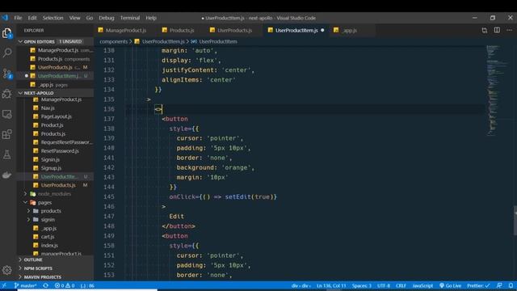Split the editor to the right
Viewport: 517px width, 291px height.
tap(497, 30)
